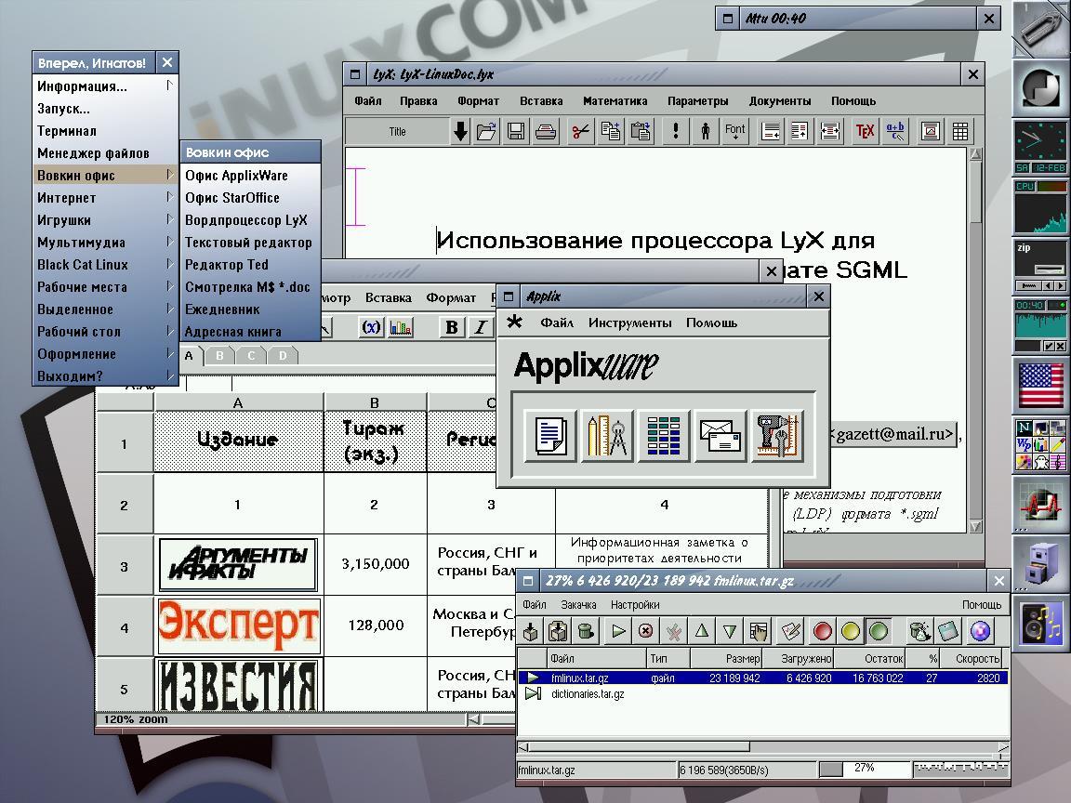Print the LyX document

click(545, 130)
